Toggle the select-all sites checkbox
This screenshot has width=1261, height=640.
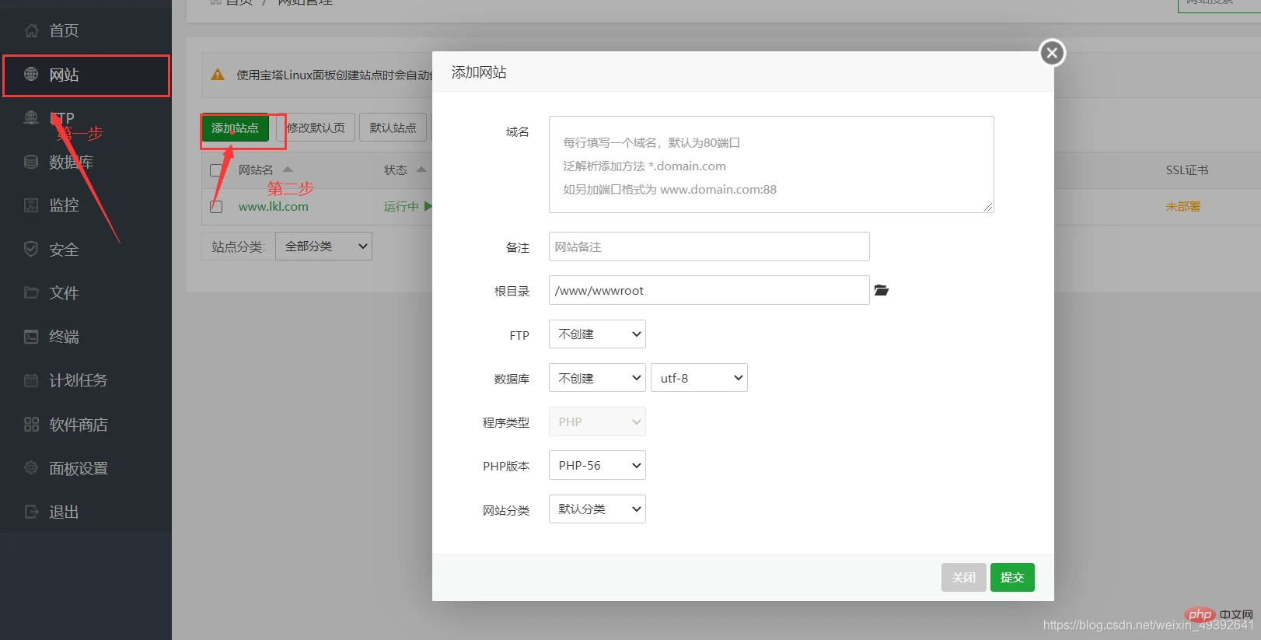point(216,170)
